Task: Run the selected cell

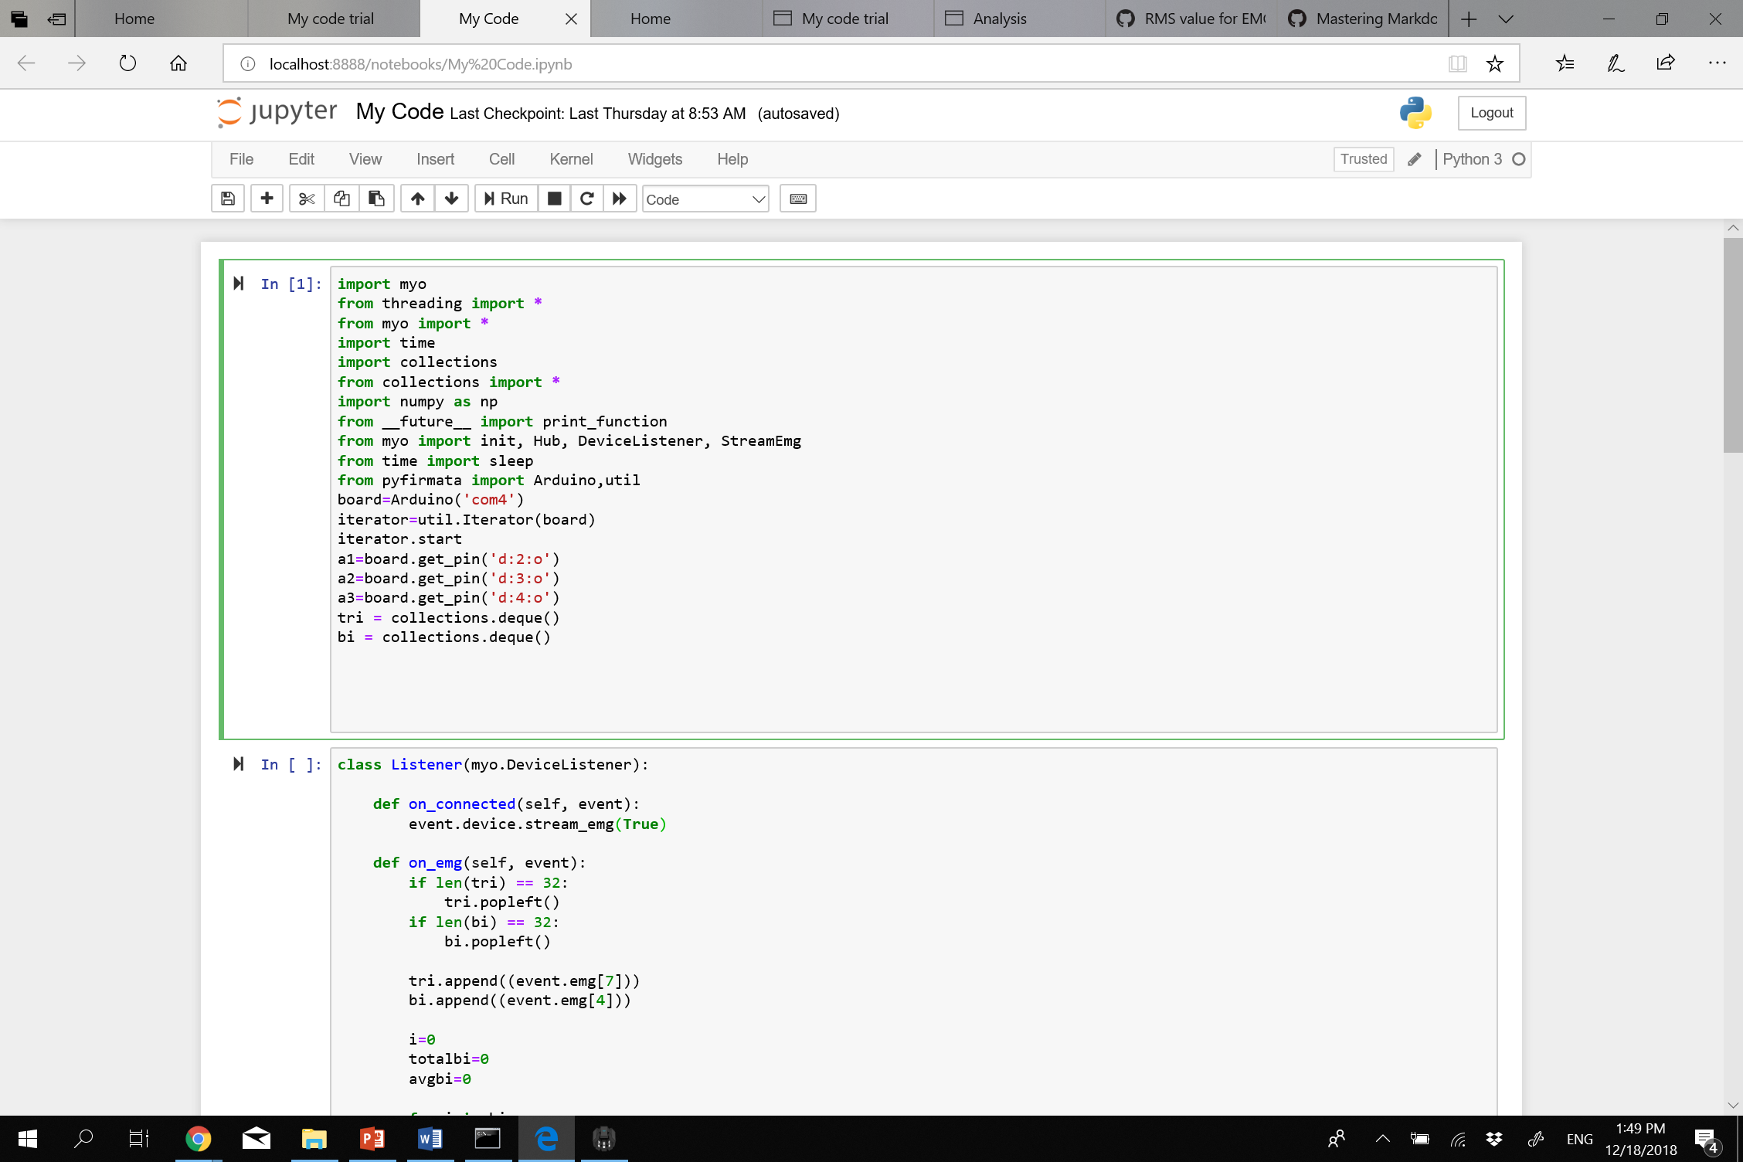Action: point(505,199)
